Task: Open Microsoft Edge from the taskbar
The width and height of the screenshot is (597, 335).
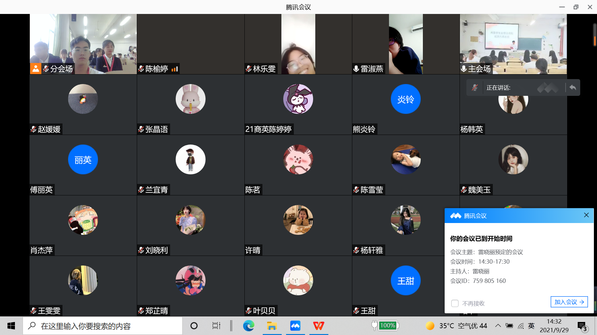Action: pos(248,326)
